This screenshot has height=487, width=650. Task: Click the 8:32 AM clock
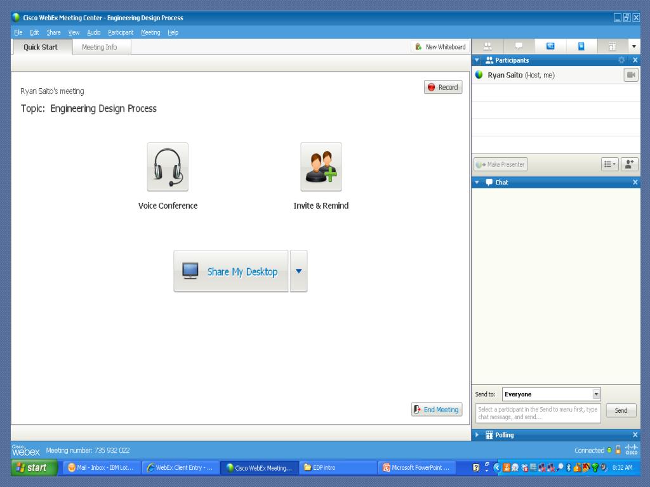pyautogui.click(x=622, y=467)
